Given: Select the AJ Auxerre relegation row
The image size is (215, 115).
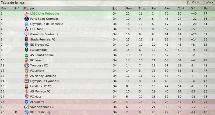Looking at the screenshot, I should click(x=108, y=102).
